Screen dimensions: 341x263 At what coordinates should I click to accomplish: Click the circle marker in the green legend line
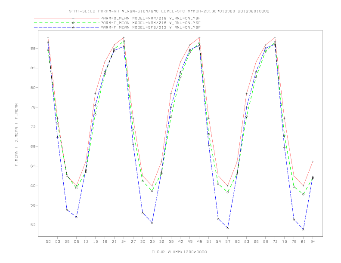pyautogui.click(x=73, y=23)
